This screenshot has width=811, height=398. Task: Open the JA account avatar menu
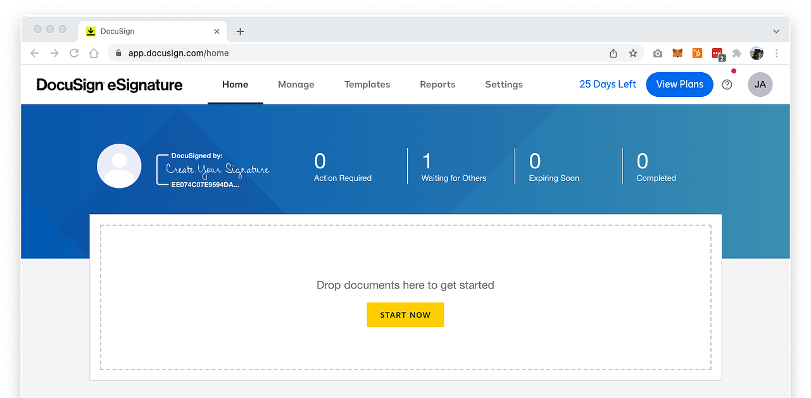760,84
